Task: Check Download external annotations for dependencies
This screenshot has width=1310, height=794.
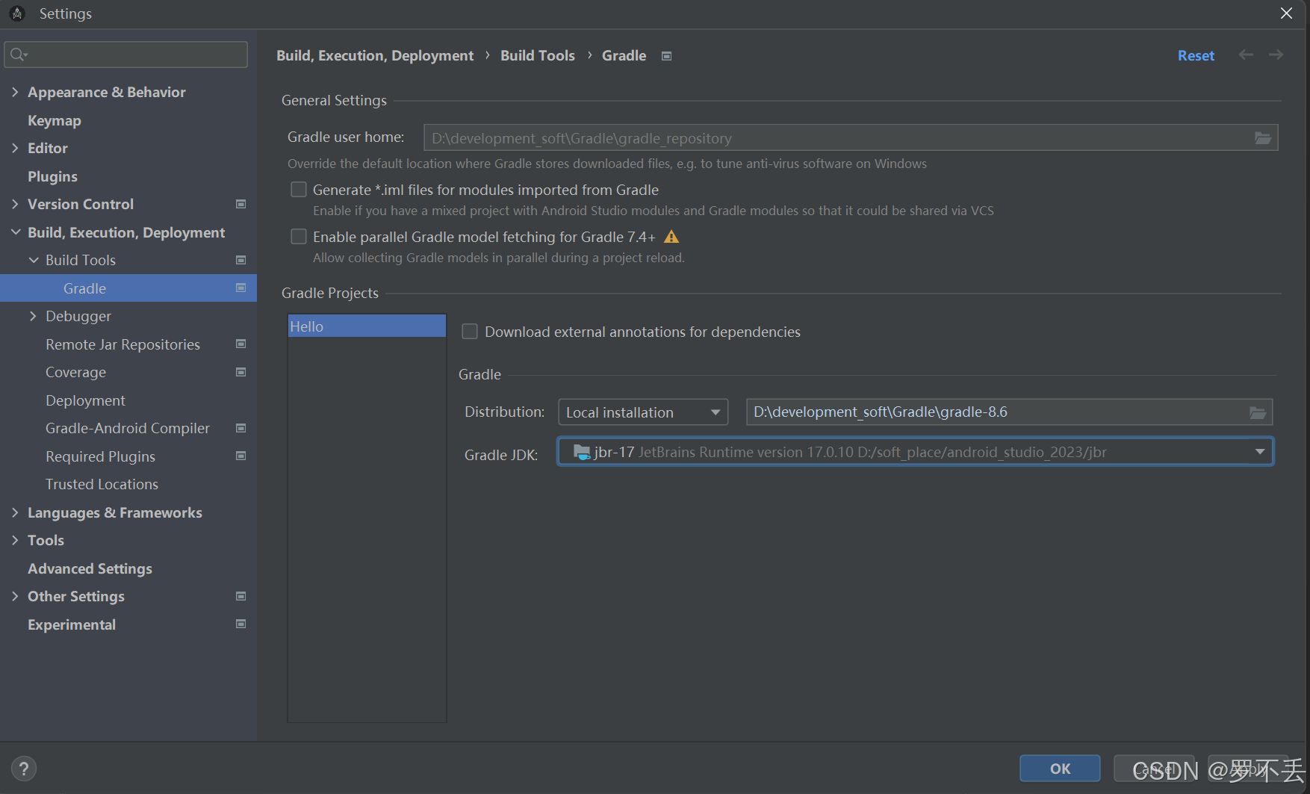Action: point(470,331)
